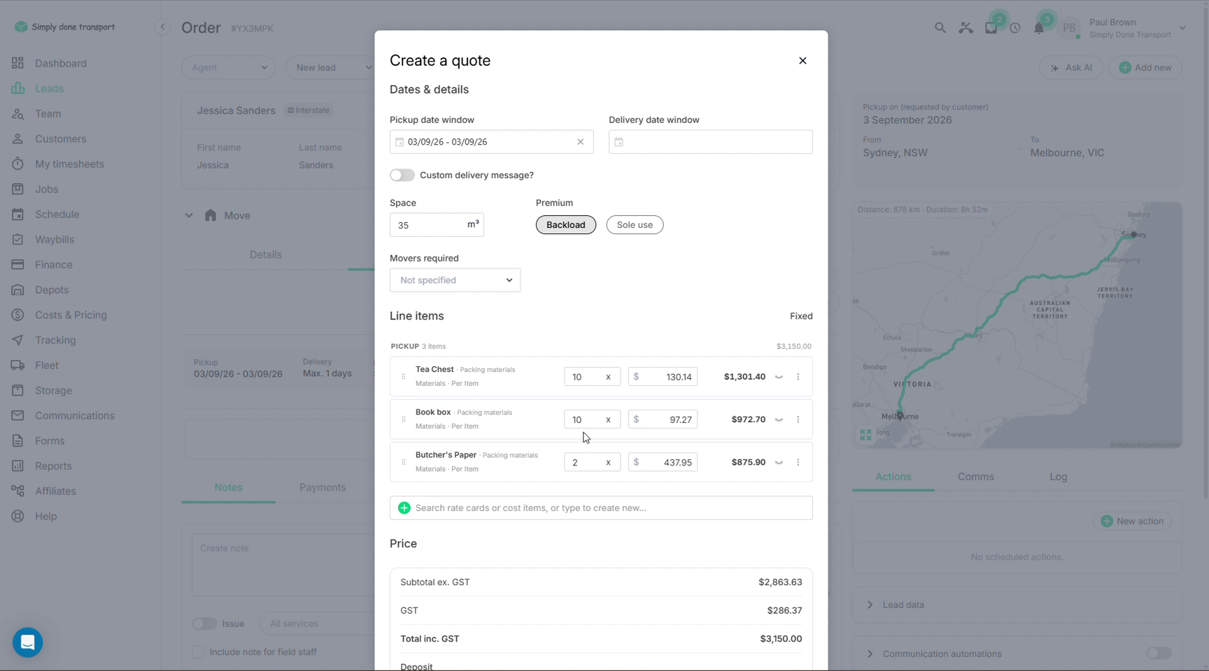Go to Tracking in sidebar
The width and height of the screenshot is (1209, 671).
click(x=55, y=340)
